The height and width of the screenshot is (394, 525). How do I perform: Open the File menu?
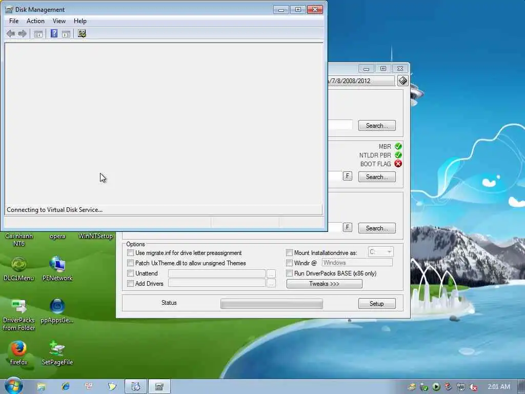tap(14, 21)
